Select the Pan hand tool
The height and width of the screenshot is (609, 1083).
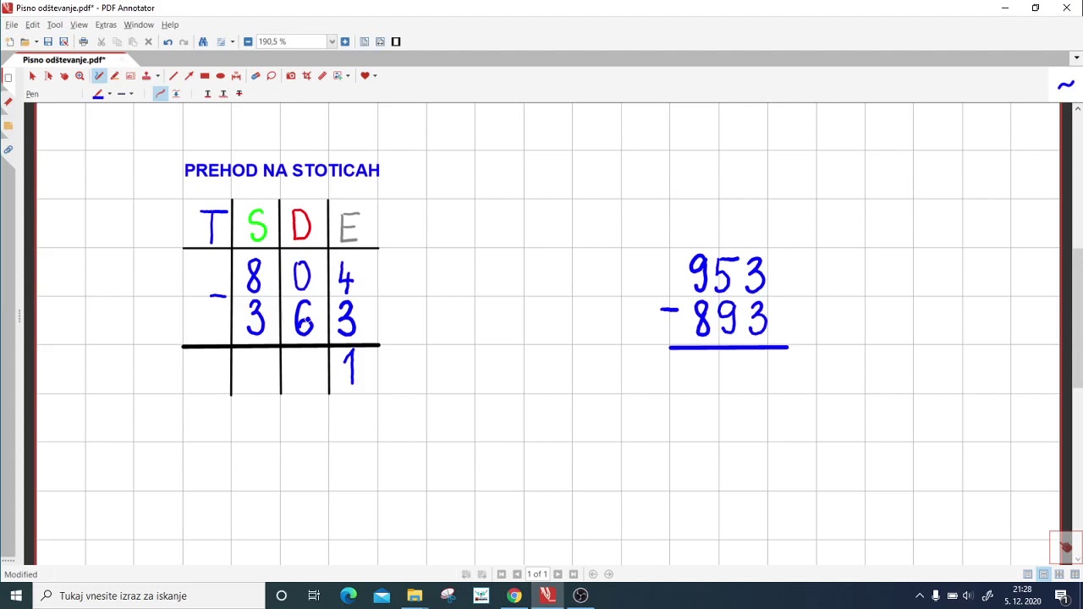[x=64, y=76]
